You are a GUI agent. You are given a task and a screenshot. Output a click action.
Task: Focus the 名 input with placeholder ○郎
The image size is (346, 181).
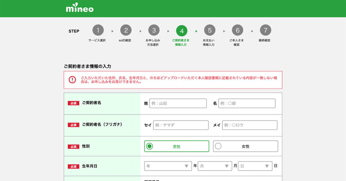coord(247,103)
